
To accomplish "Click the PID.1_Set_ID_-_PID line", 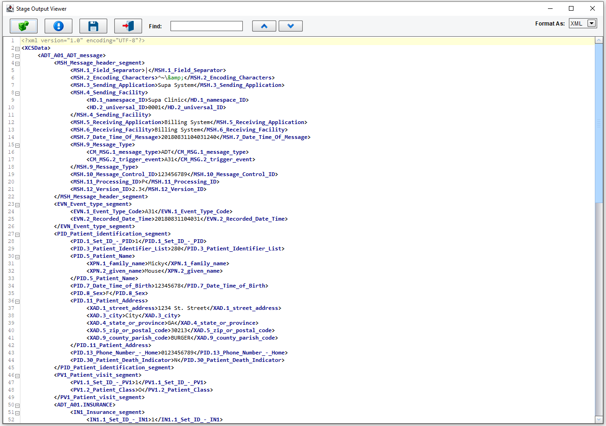I will [x=138, y=241].
